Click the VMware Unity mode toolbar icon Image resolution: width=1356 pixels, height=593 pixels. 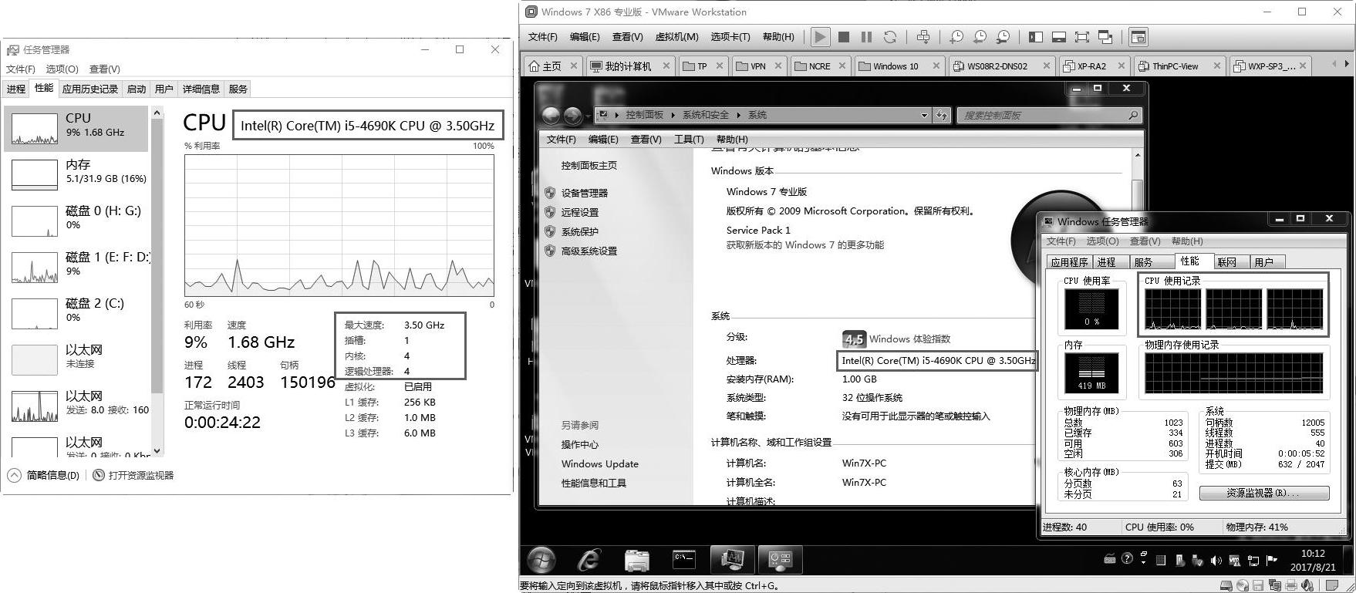click(x=1105, y=37)
